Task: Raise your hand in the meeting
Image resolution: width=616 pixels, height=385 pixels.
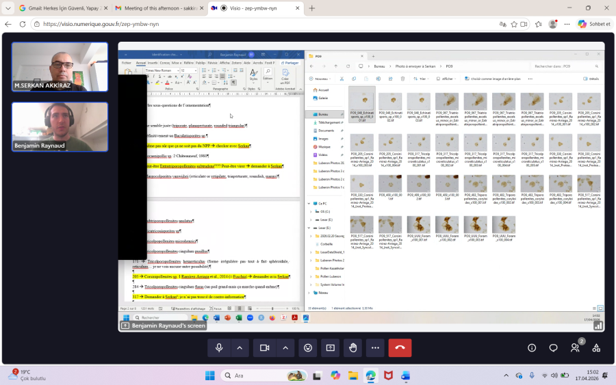Action: point(353,347)
